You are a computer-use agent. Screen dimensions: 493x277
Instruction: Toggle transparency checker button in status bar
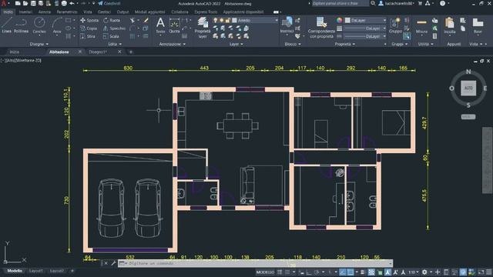(x=371, y=272)
